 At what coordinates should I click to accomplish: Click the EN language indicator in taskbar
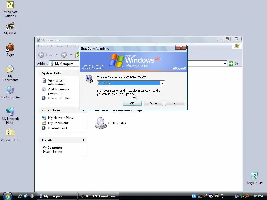194,196
